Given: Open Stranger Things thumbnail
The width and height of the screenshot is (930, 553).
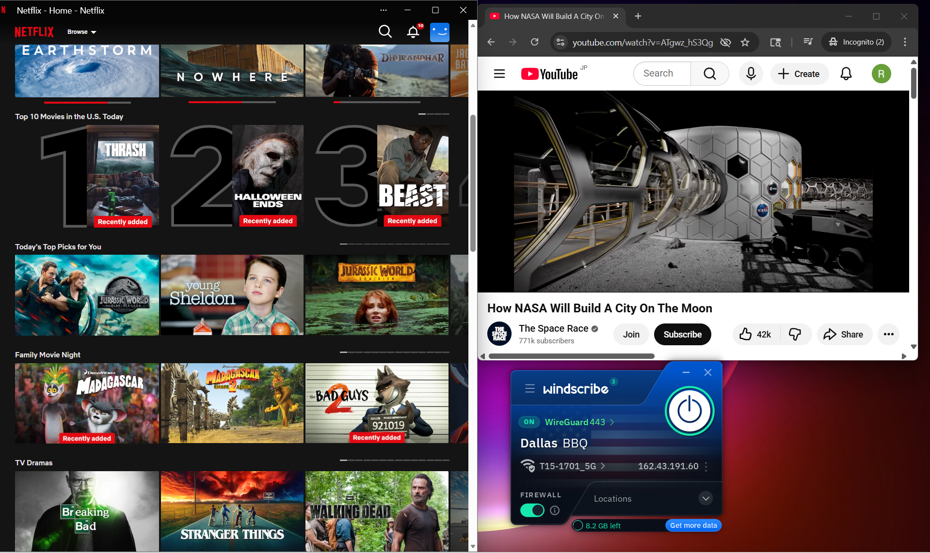Looking at the screenshot, I should click(x=232, y=511).
